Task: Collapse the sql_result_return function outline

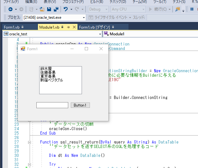Action: click(x=29, y=142)
